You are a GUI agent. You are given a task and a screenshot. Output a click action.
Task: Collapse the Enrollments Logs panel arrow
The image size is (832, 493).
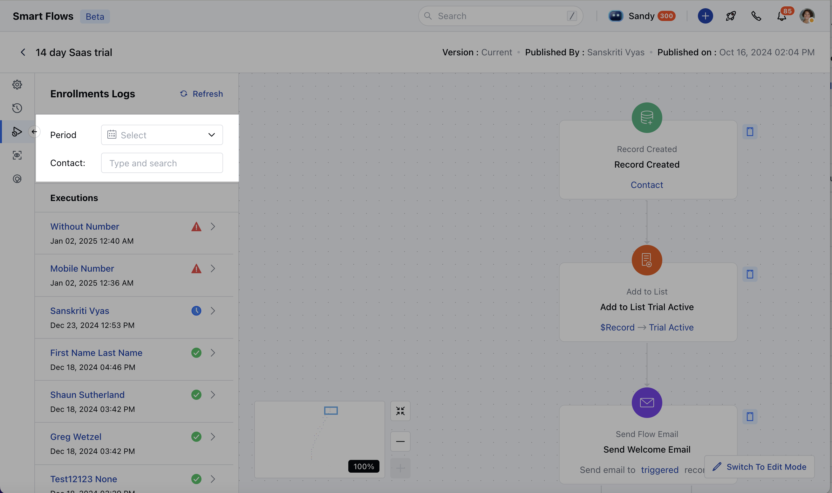point(34,132)
